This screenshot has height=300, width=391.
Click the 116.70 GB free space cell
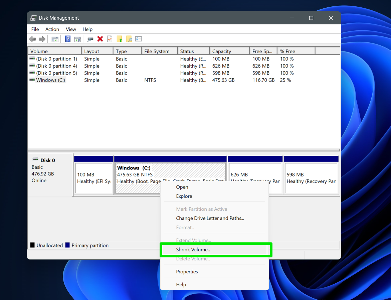tap(263, 80)
